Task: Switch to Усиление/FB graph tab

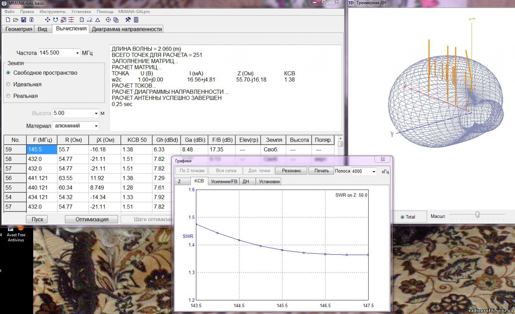Action: 224,181
